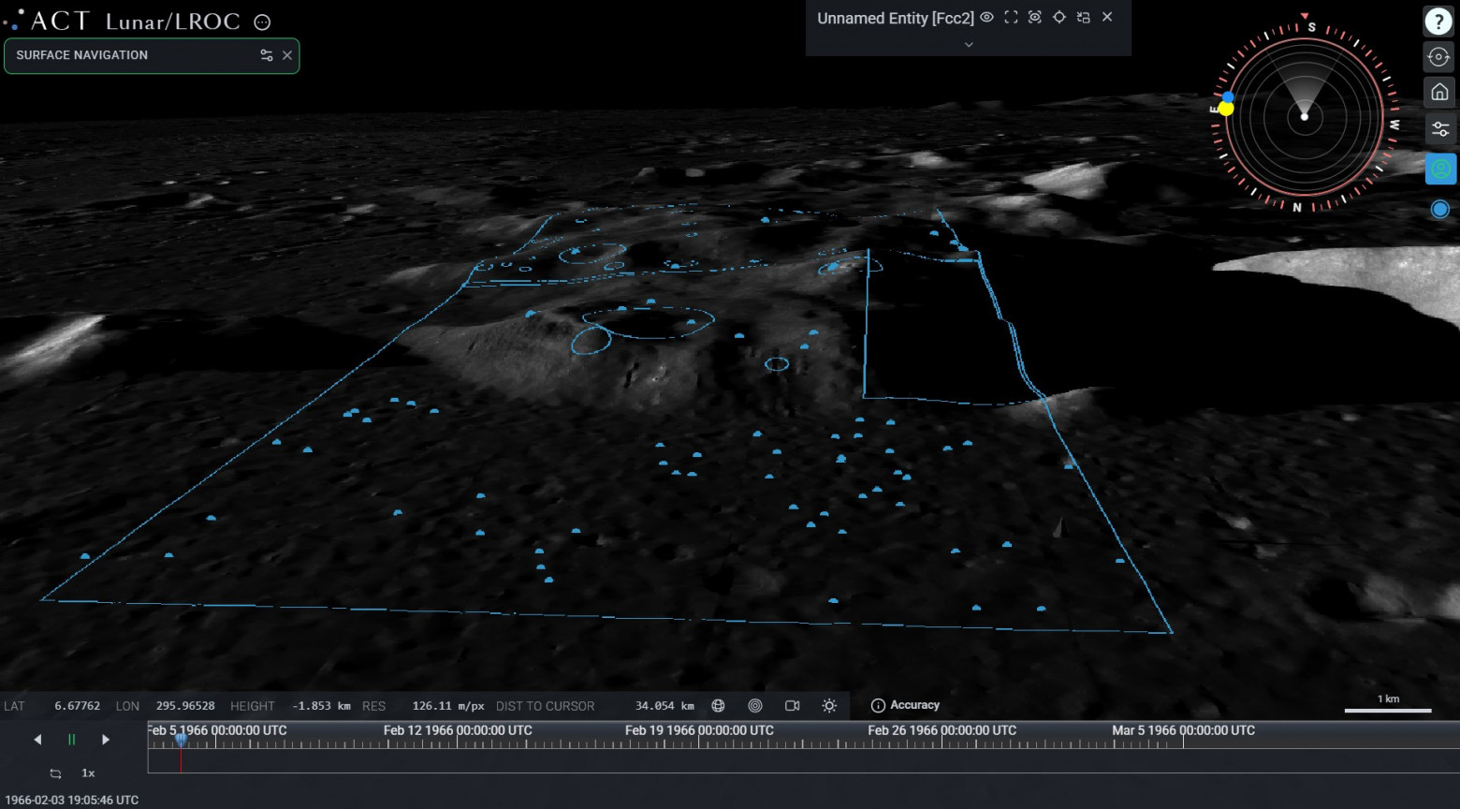Click the S label on the compass
Screen dimensions: 1460x809
[1312, 27]
